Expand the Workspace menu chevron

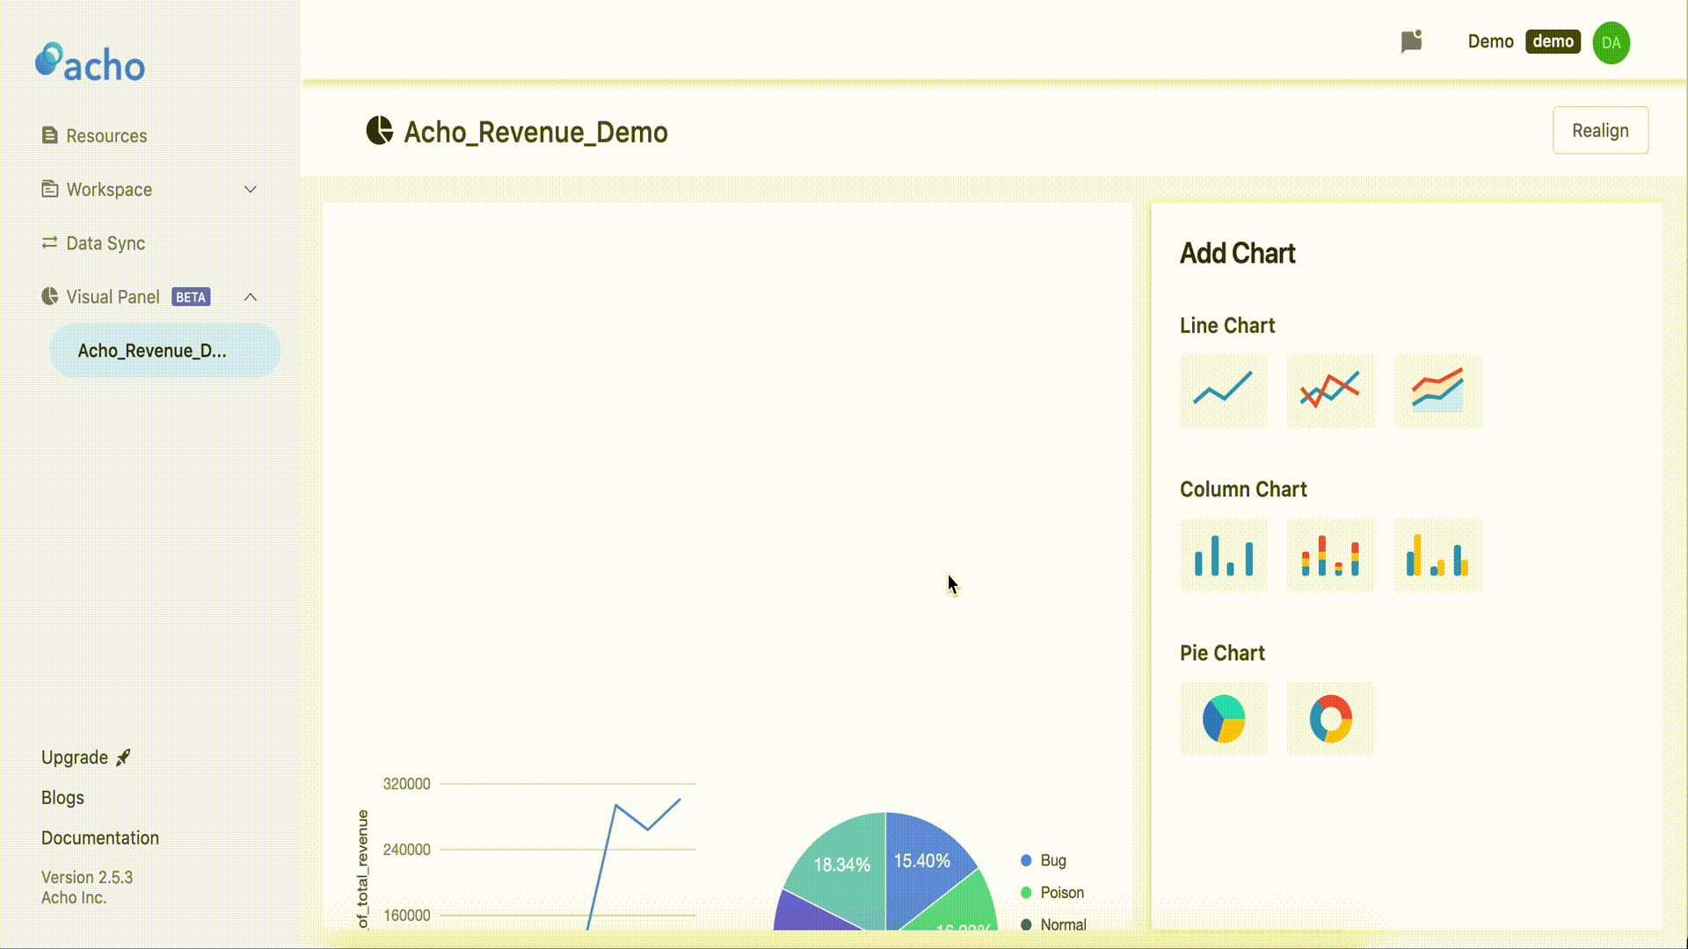251,189
